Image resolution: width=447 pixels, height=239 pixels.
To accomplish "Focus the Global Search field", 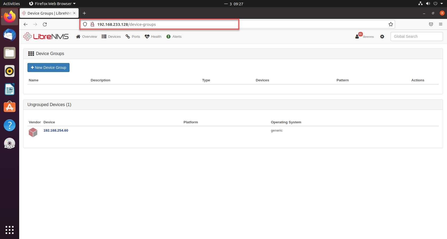I will coord(416,37).
